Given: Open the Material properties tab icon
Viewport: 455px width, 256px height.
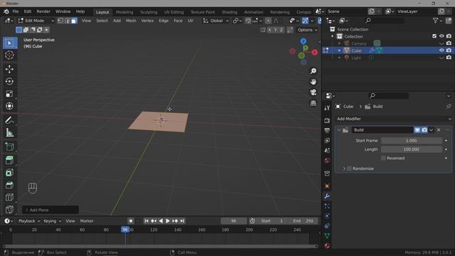Looking at the screenshot, I should 327,246.
